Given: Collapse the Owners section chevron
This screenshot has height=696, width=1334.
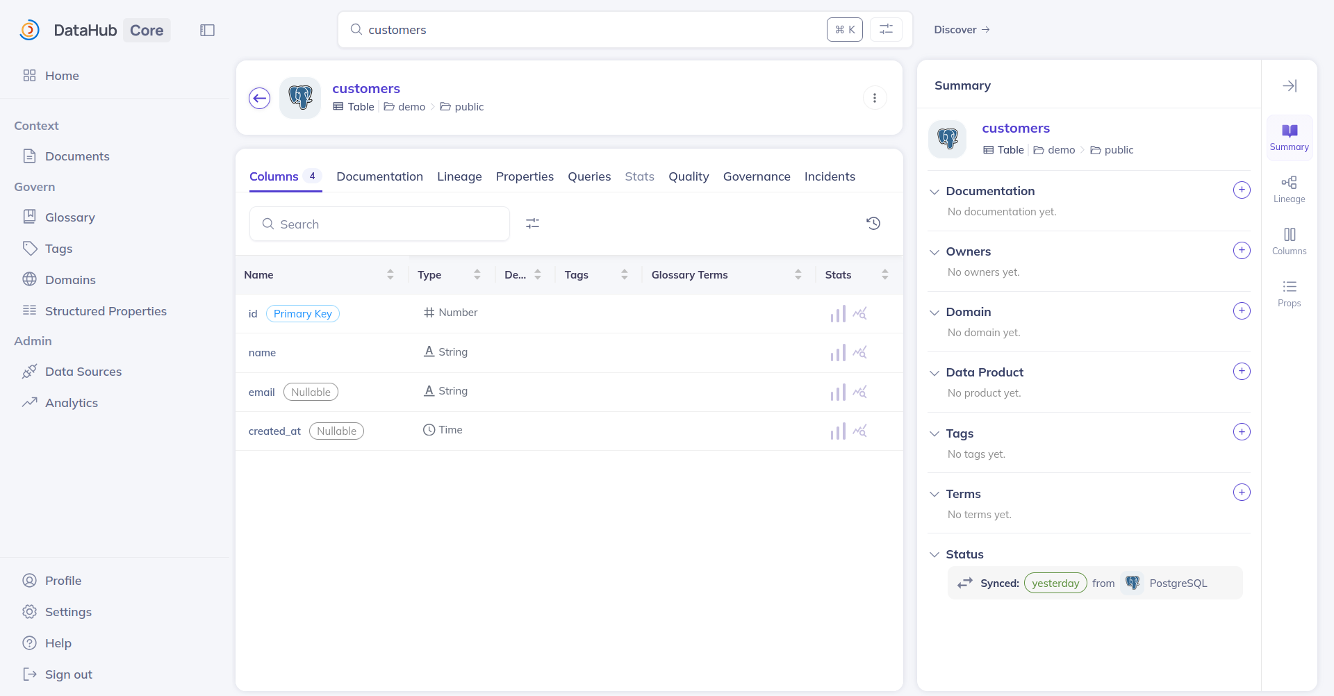Looking at the screenshot, I should click(934, 252).
